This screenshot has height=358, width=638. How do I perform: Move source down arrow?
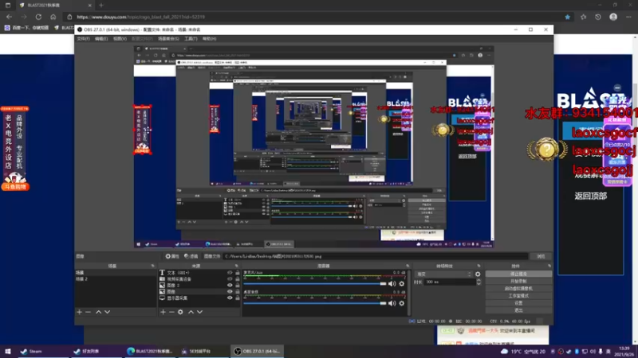click(199, 312)
